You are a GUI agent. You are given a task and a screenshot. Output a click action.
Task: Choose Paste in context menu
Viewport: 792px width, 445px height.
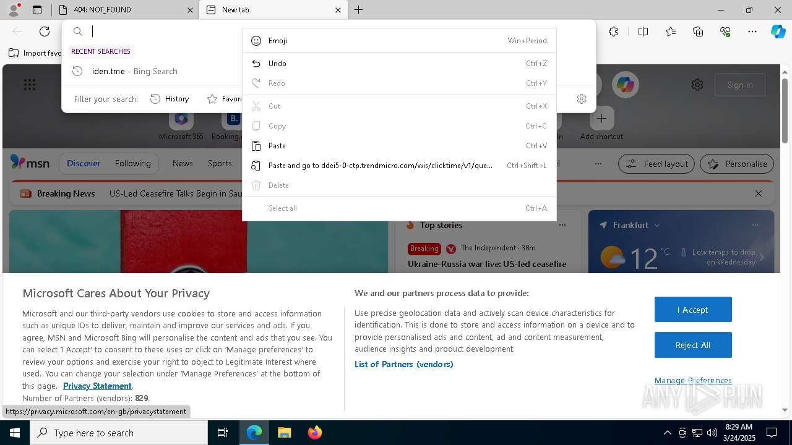399,146
